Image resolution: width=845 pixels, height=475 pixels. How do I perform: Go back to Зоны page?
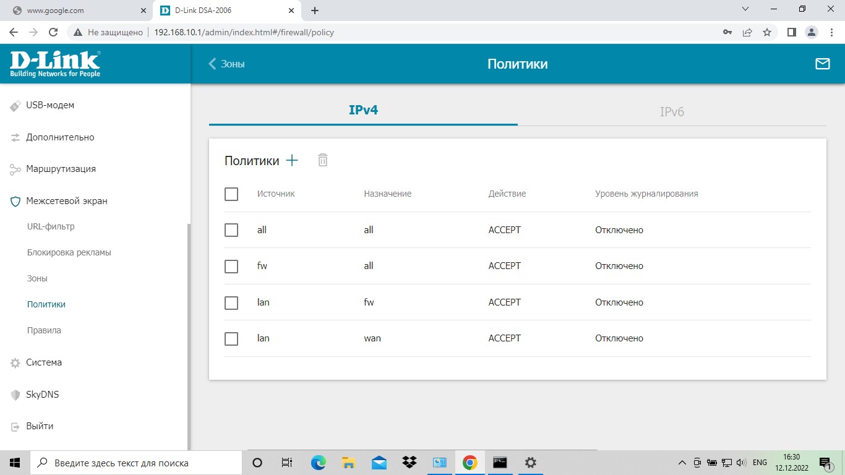tap(226, 64)
